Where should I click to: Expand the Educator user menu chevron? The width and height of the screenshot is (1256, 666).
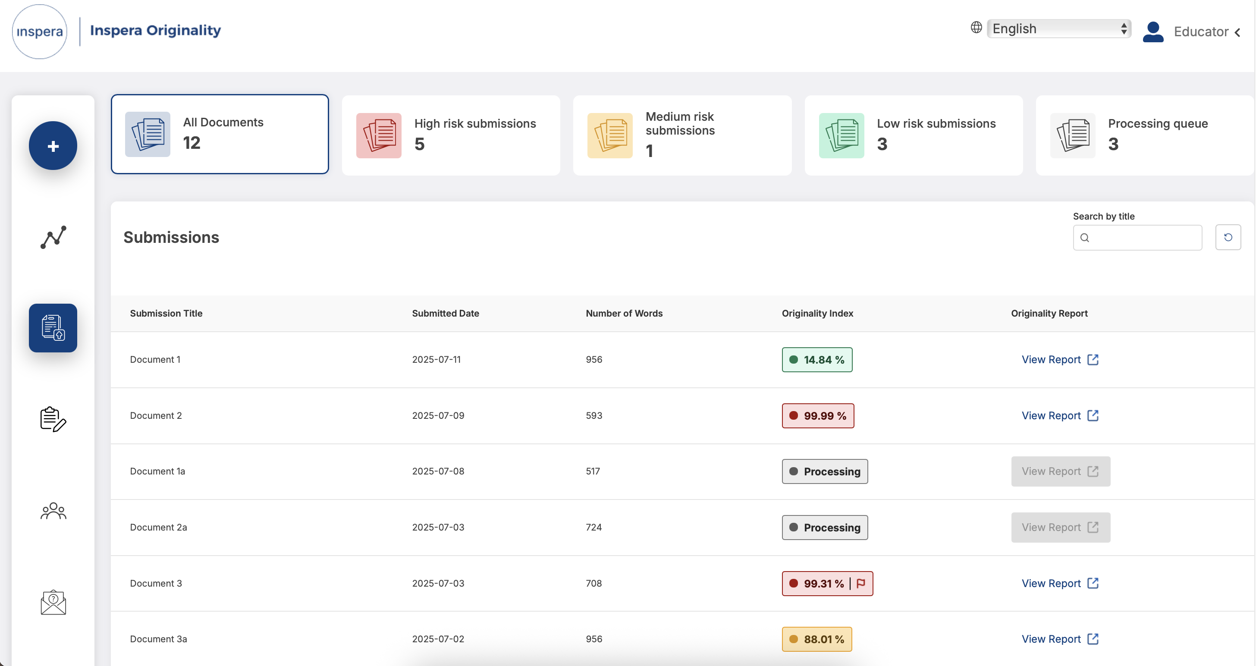click(x=1237, y=32)
